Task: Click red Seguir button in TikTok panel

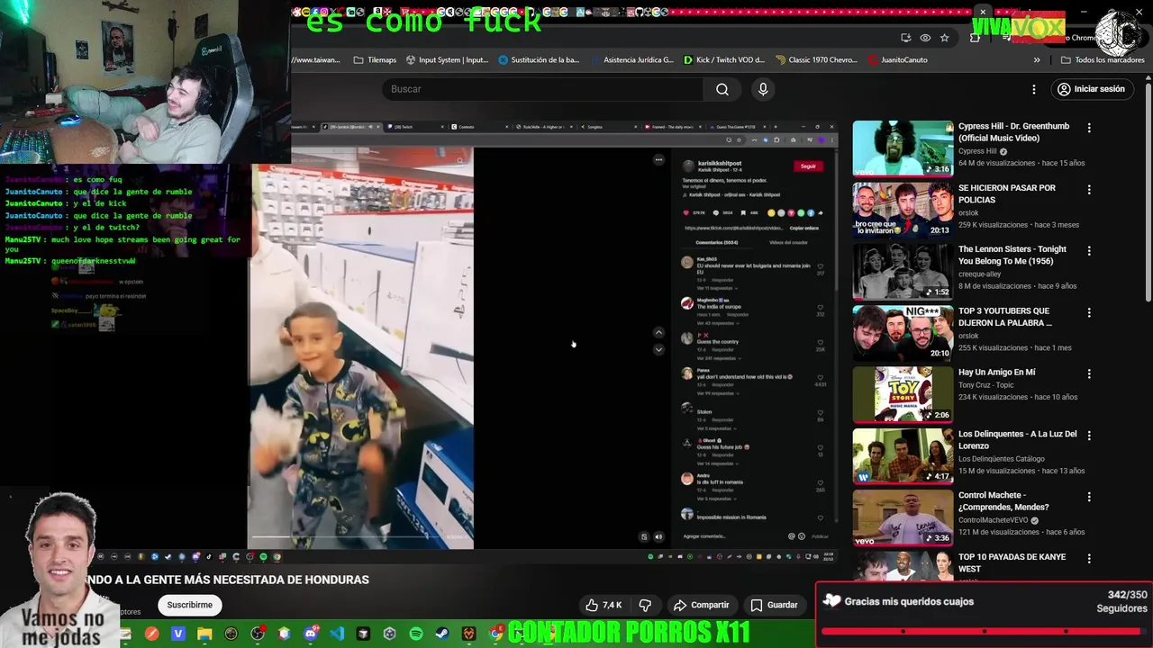Action: point(808,166)
